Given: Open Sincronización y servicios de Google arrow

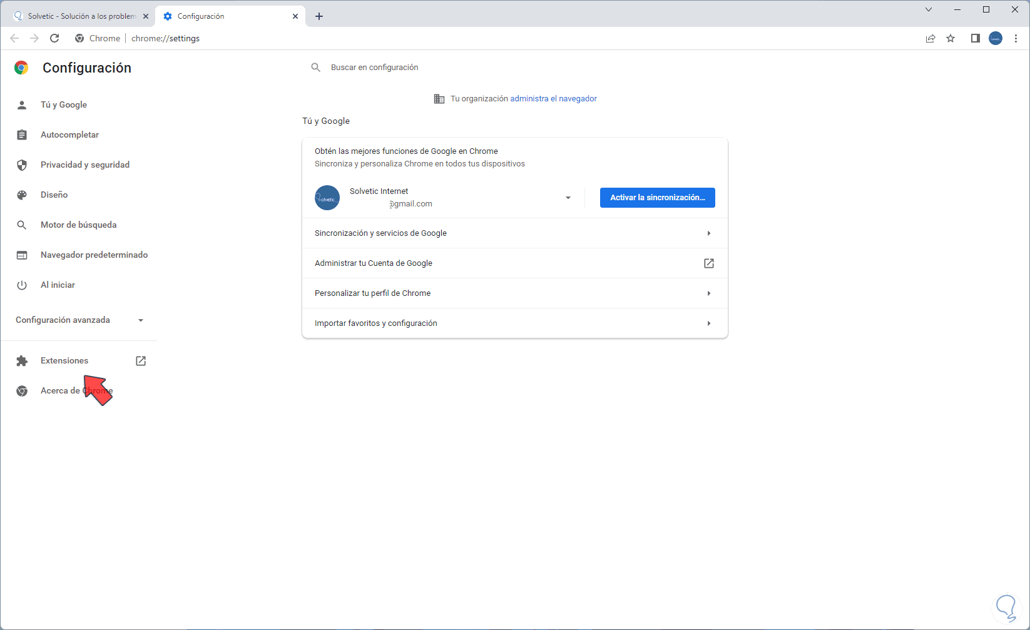Looking at the screenshot, I should tap(709, 233).
